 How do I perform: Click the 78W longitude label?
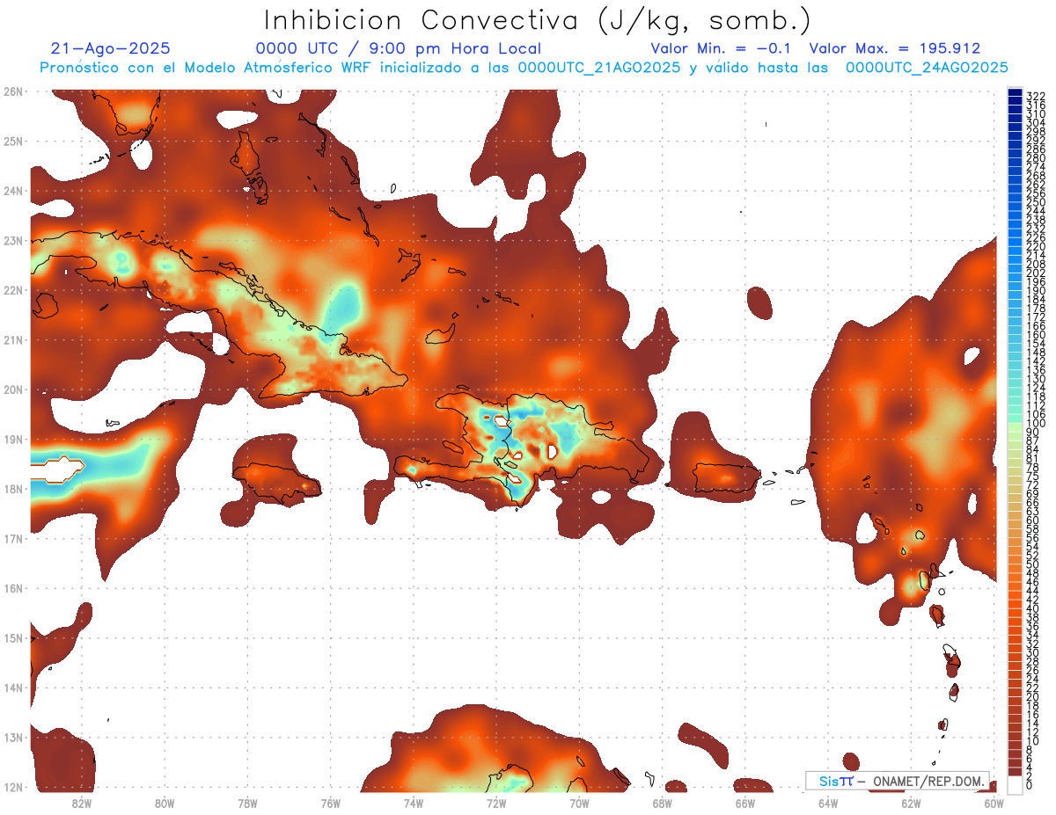pyautogui.click(x=247, y=803)
